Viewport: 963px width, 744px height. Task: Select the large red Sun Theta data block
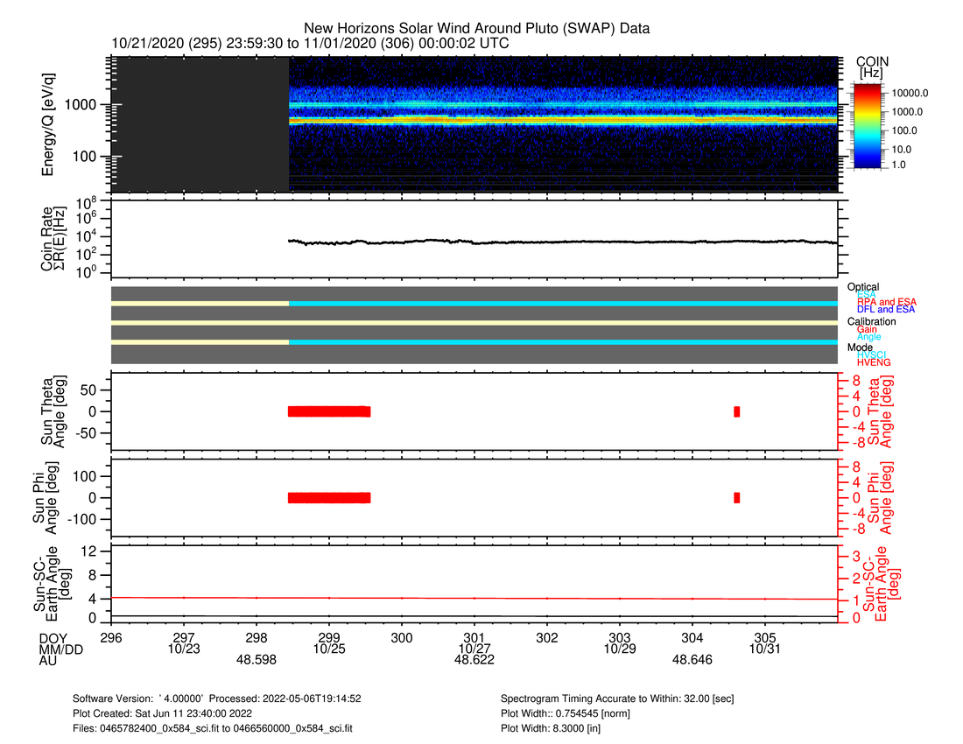329,411
